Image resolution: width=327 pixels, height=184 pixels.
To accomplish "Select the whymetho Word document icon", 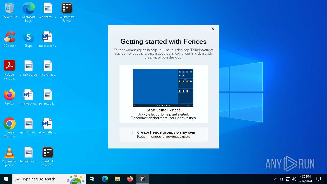I will click(x=48, y=126).
